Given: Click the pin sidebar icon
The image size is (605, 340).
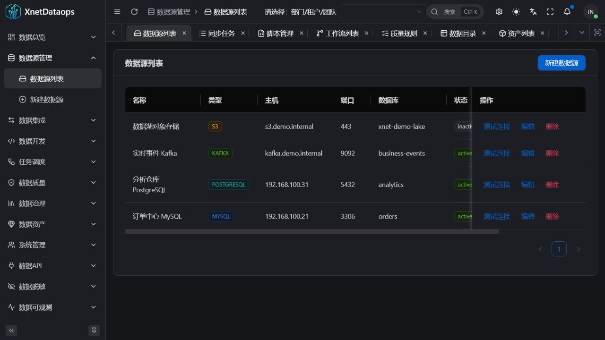Looking at the screenshot, I should click(x=94, y=331).
